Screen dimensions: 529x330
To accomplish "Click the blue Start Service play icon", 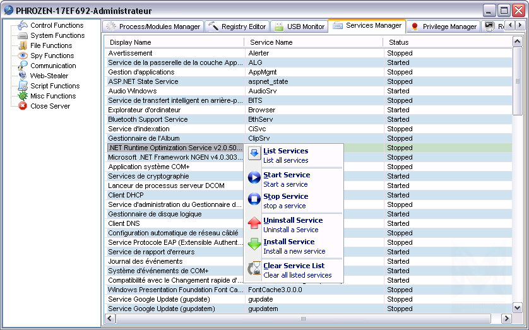I will coord(254,179).
